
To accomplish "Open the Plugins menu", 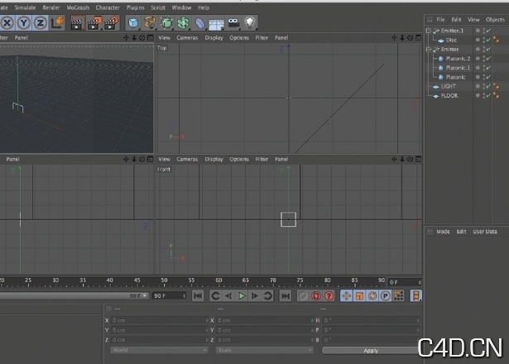I will point(136,7).
